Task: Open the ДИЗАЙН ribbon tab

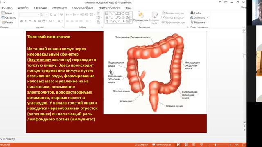Action: point(23,7)
